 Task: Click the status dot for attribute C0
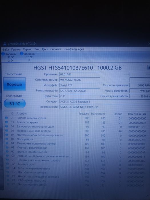click(x=7, y=156)
